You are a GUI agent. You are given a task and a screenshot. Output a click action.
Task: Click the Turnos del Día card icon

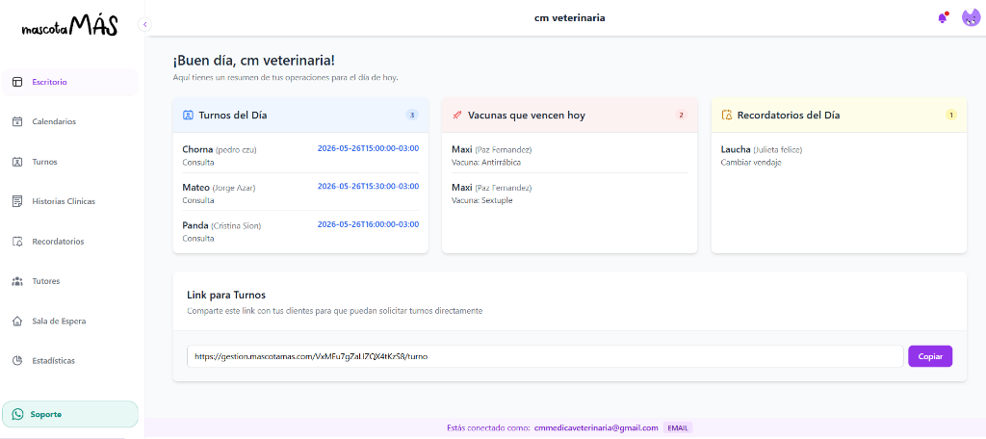point(188,116)
